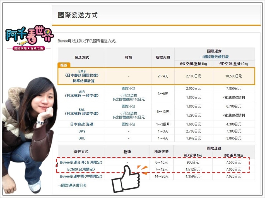Select the 7,850日元 price cell
Image resolution: width=265 pixels, height=198 pixels.
click(x=234, y=88)
